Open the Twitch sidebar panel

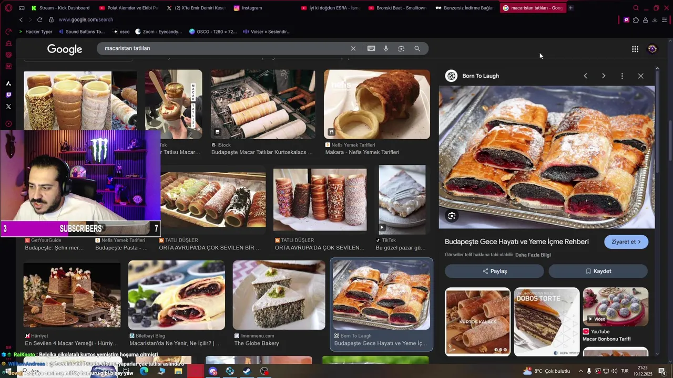pos(8,95)
